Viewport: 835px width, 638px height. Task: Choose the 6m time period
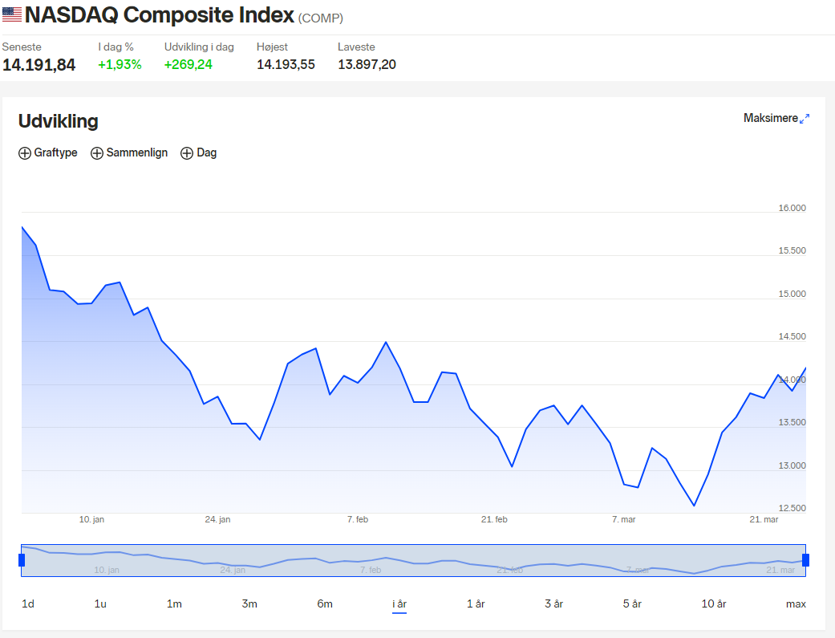point(325,603)
